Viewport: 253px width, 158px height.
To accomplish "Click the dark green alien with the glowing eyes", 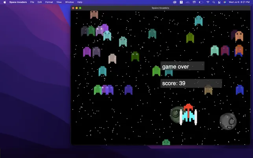I will click(135, 57).
